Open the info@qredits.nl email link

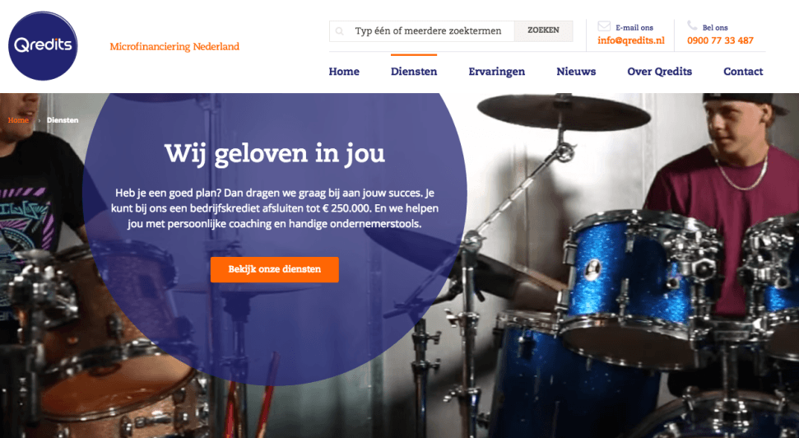[631, 40]
